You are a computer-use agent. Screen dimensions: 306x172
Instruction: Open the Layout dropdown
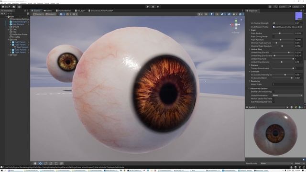[x=298, y=7]
